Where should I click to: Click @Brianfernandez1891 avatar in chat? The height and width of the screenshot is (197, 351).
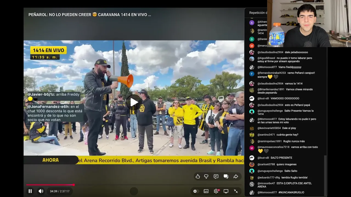click(252, 90)
